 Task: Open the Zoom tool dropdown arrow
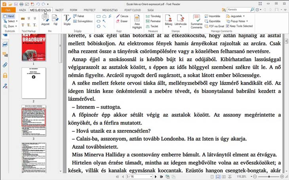[x=16, y=26]
